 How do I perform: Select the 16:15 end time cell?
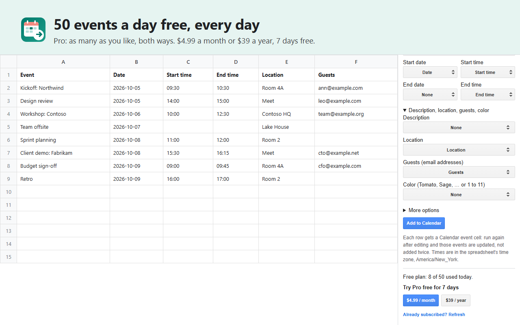tap(236, 153)
